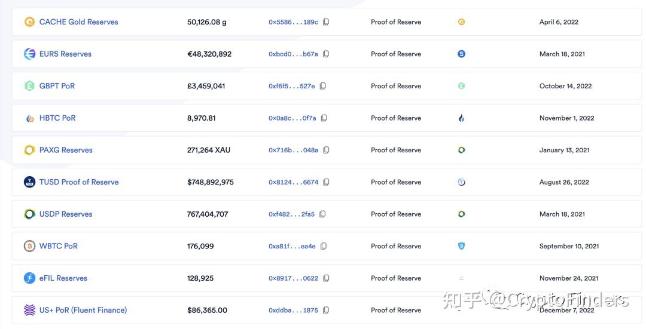Open the US+ PoR (Fluent Finance) feed

pos(83,310)
